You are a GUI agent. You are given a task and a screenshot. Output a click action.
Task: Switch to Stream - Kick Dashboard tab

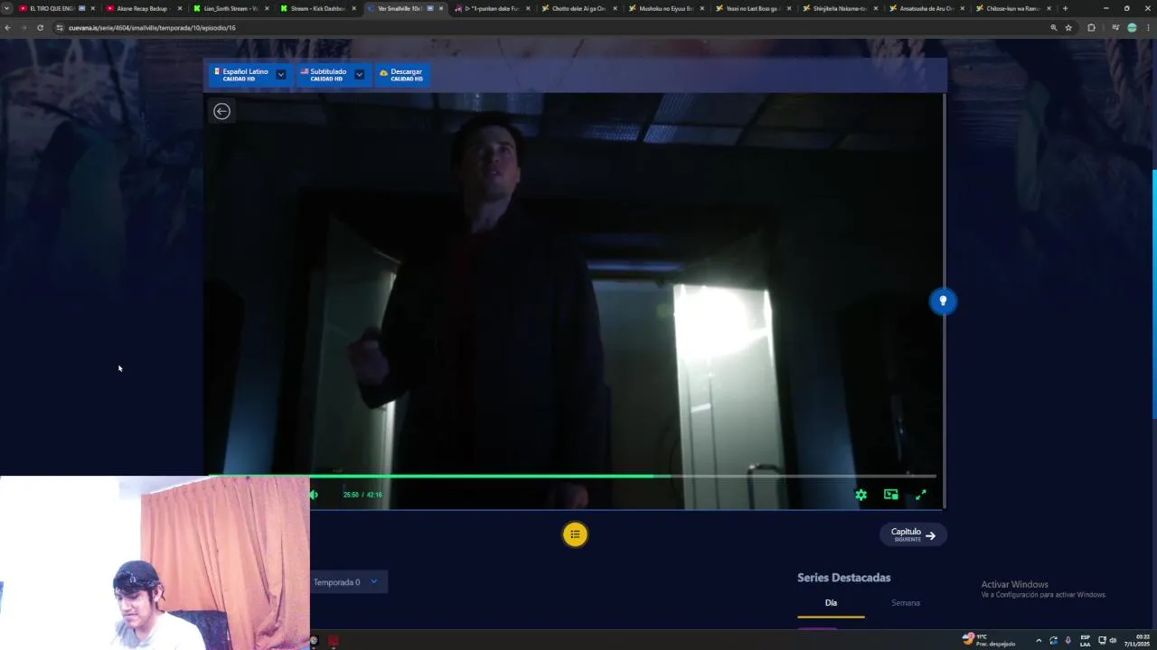coord(318,8)
